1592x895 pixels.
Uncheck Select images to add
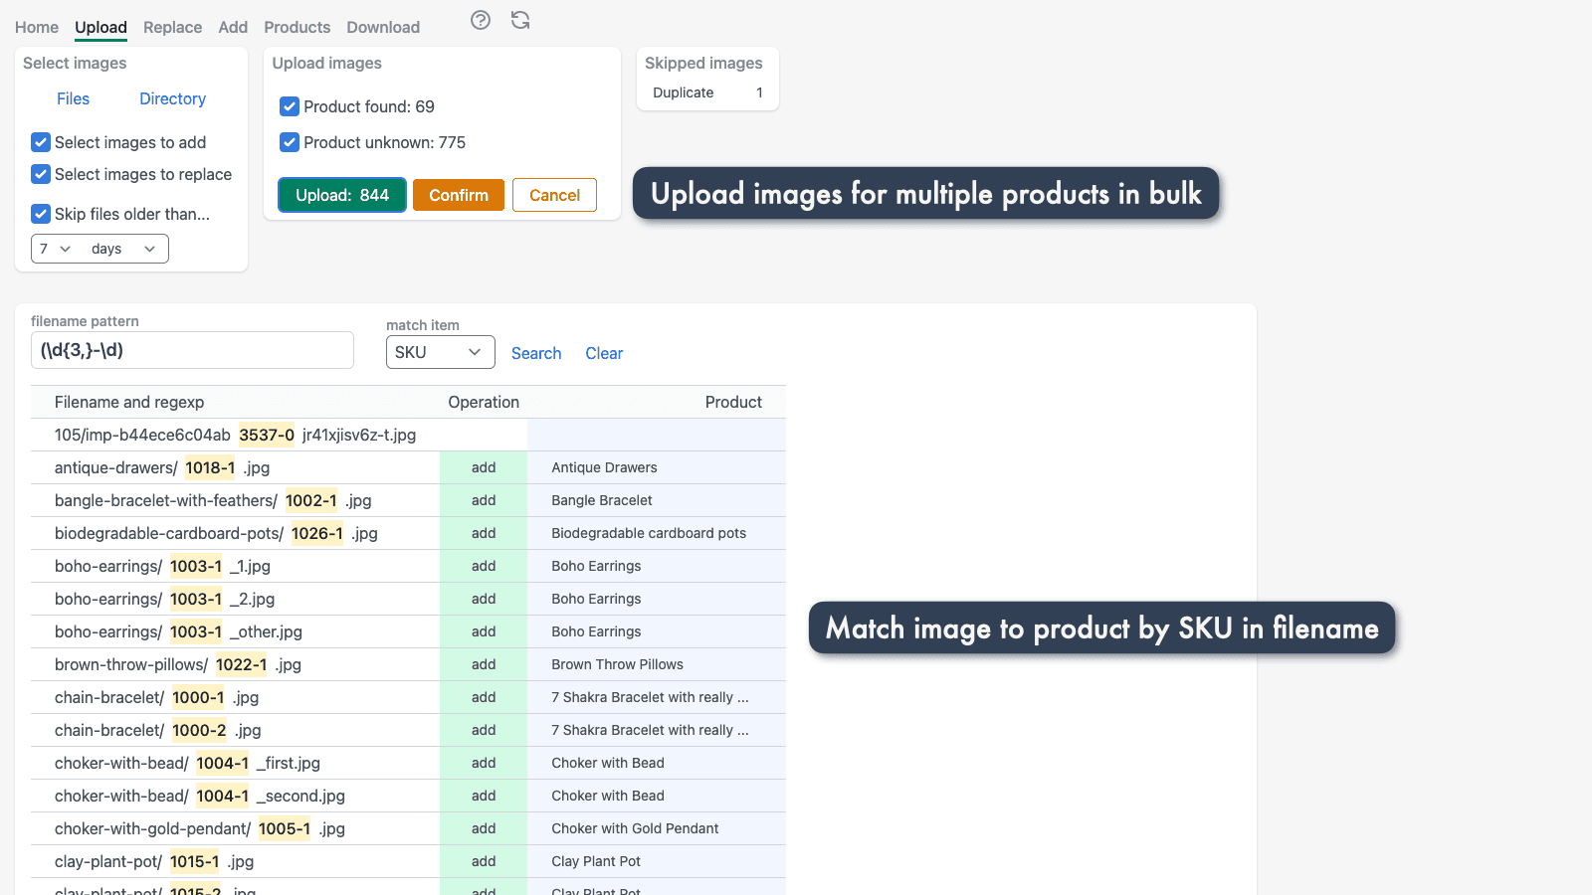(41, 142)
